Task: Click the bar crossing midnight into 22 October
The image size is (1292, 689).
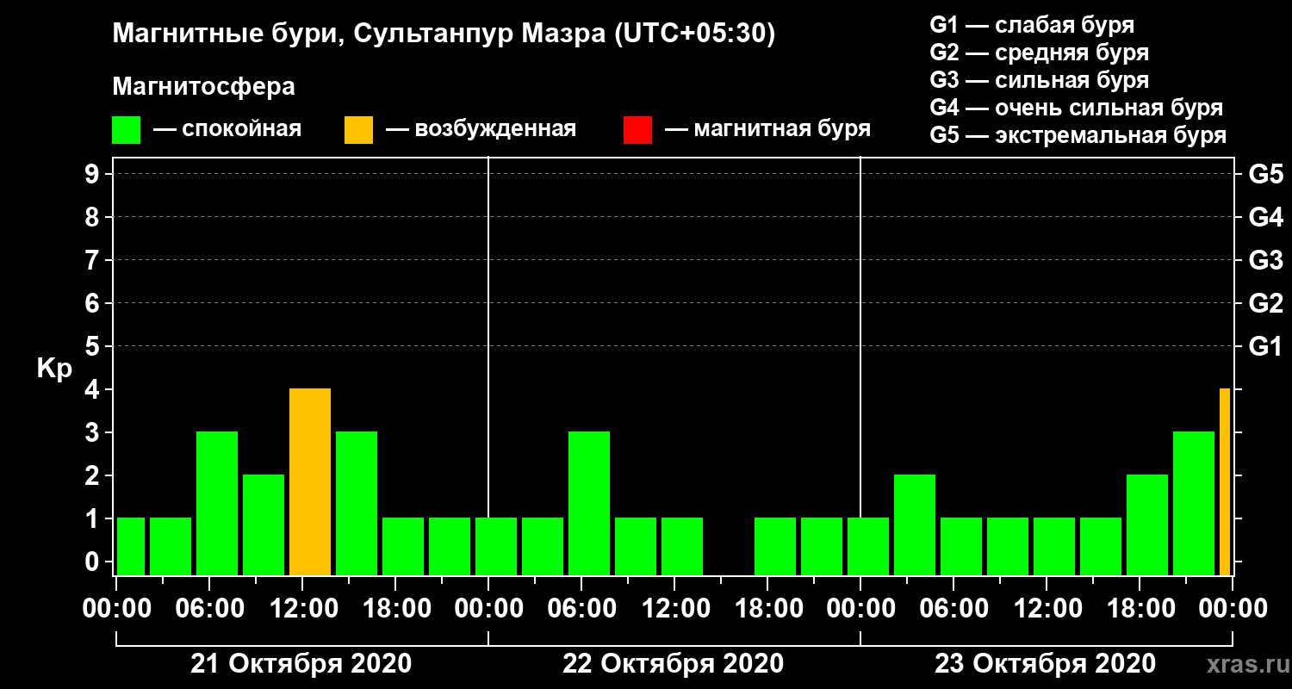Action: [x=496, y=547]
